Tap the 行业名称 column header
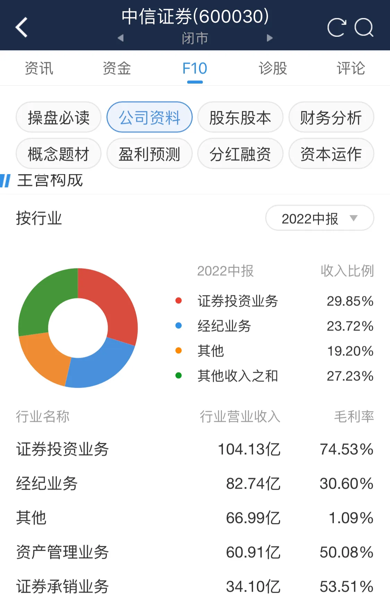 pyautogui.click(x=43, y=416)
